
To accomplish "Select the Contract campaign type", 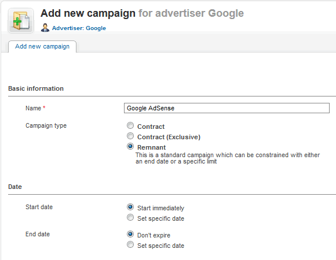I will (130, 125).
